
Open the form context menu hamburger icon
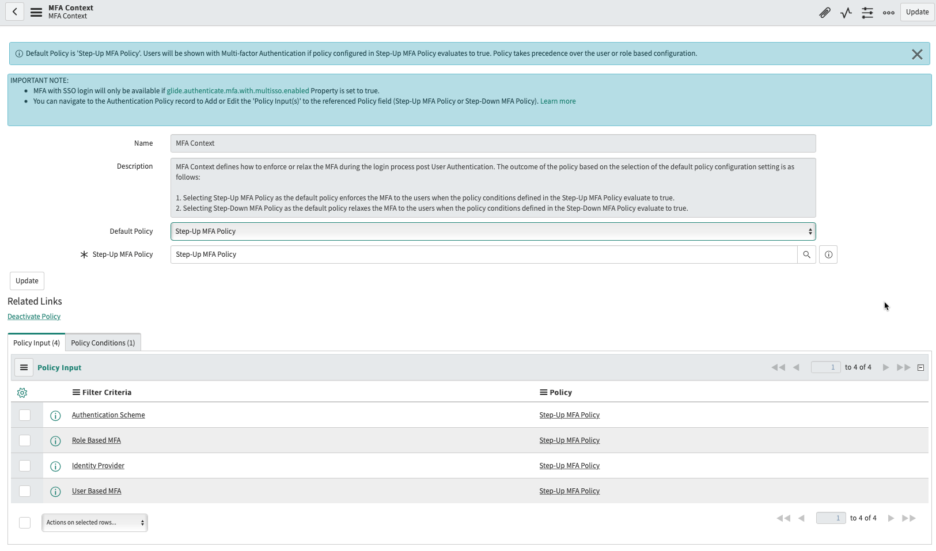click(x=36, y=12)
